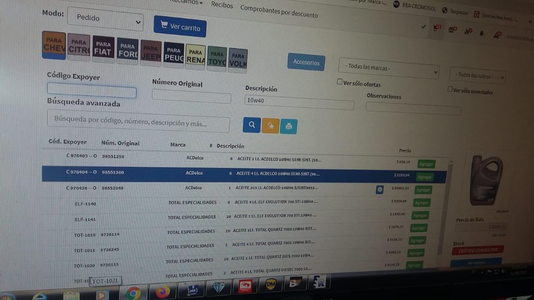Open the diamond app in taskbar
534x300 pixels.
(219, 287)
